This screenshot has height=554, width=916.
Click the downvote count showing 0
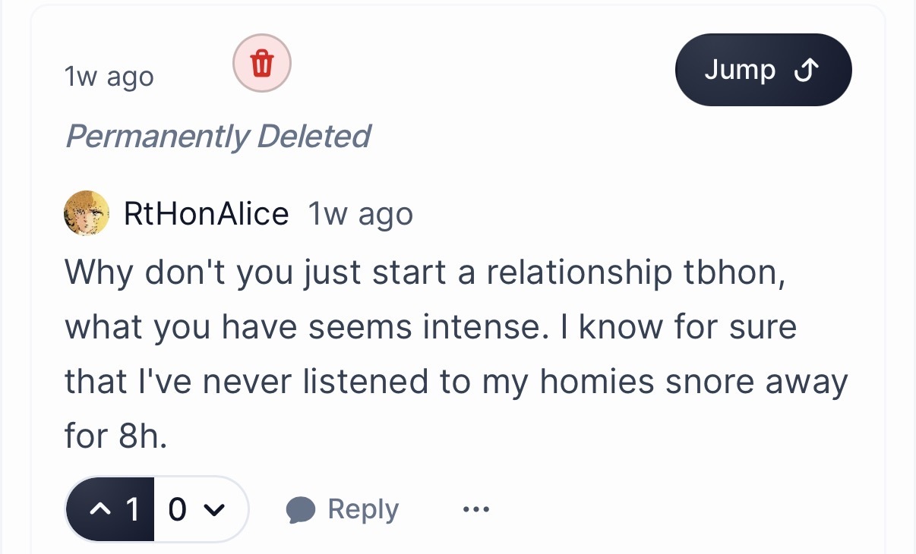tap(177, 509)
